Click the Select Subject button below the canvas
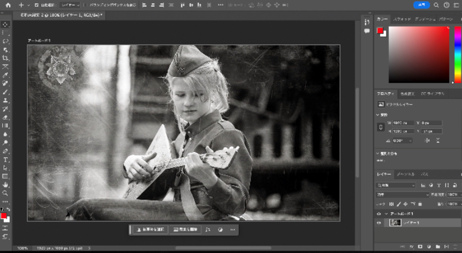 pyautogui.click(x=150, y=229)
